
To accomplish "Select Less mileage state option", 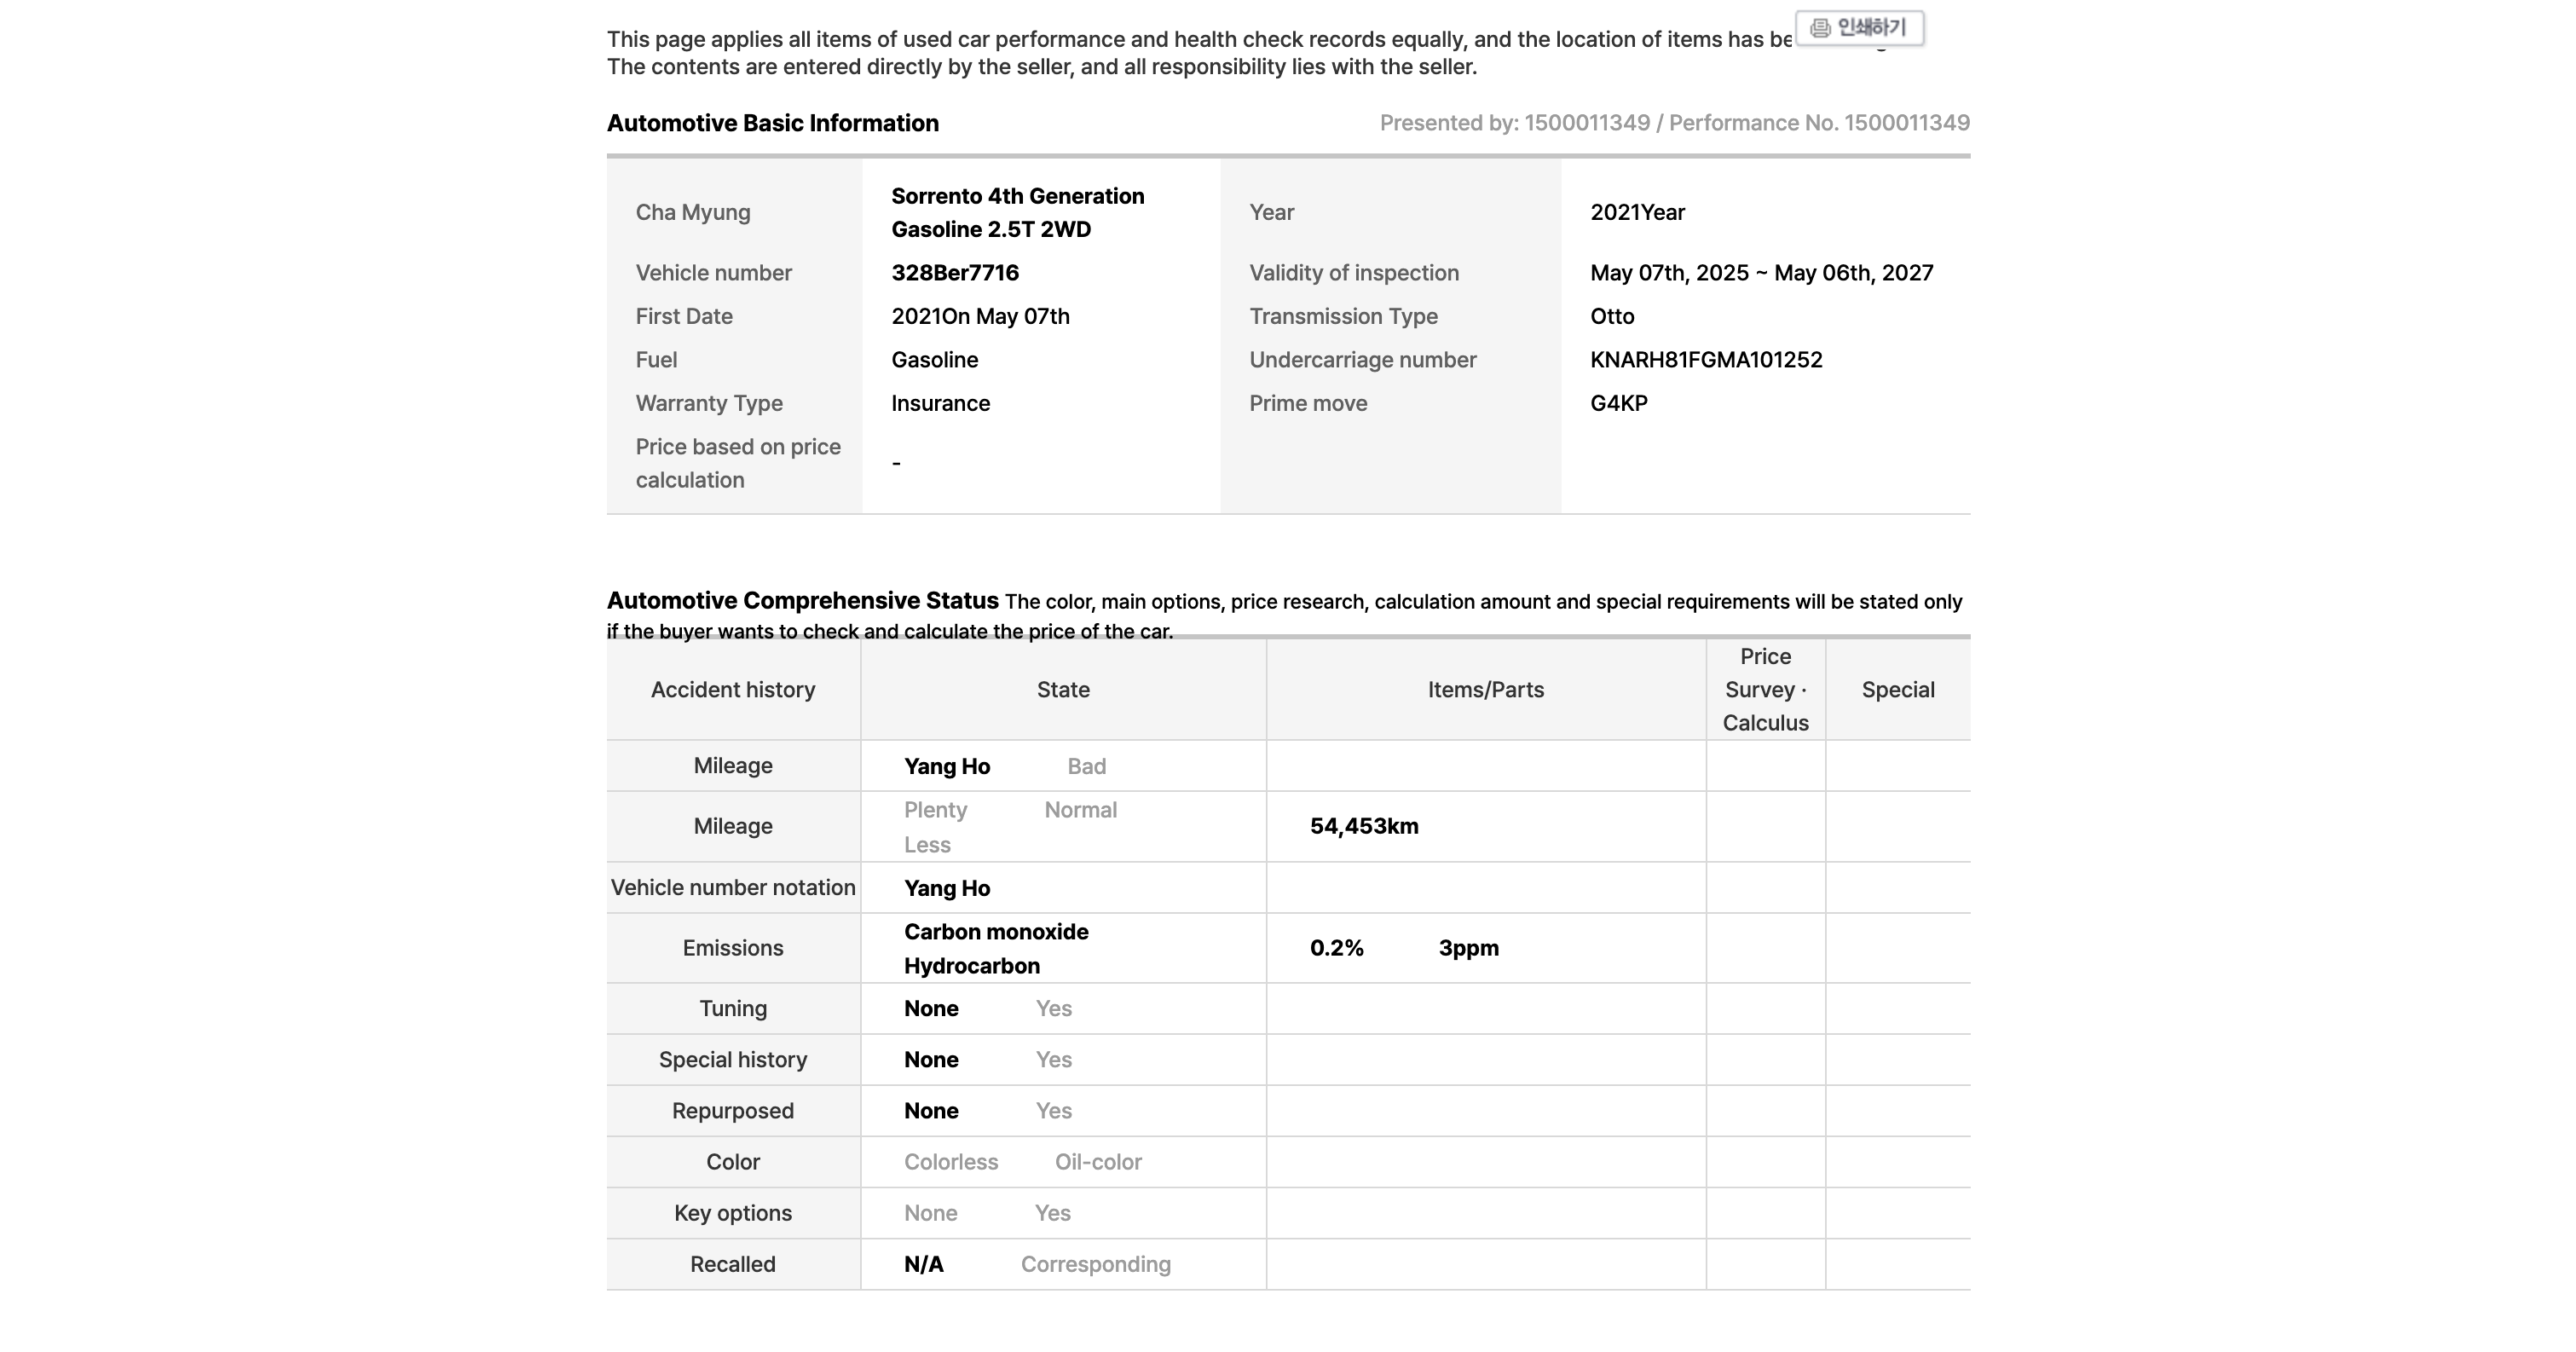I will 927,845.
